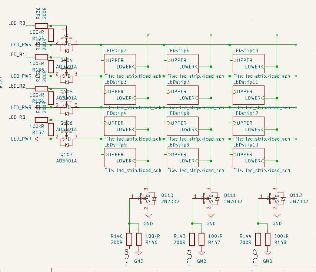This screenshot has height=272, width=316.
Task: Select the LED_R3 net label
Action: coord(17,117)
